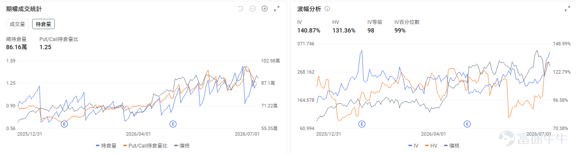Image resolution: width=576 pixels, height=154 pixels.
Task: Expand the 期權成交統計 chart to fullscreen
Action: (277, 9)
